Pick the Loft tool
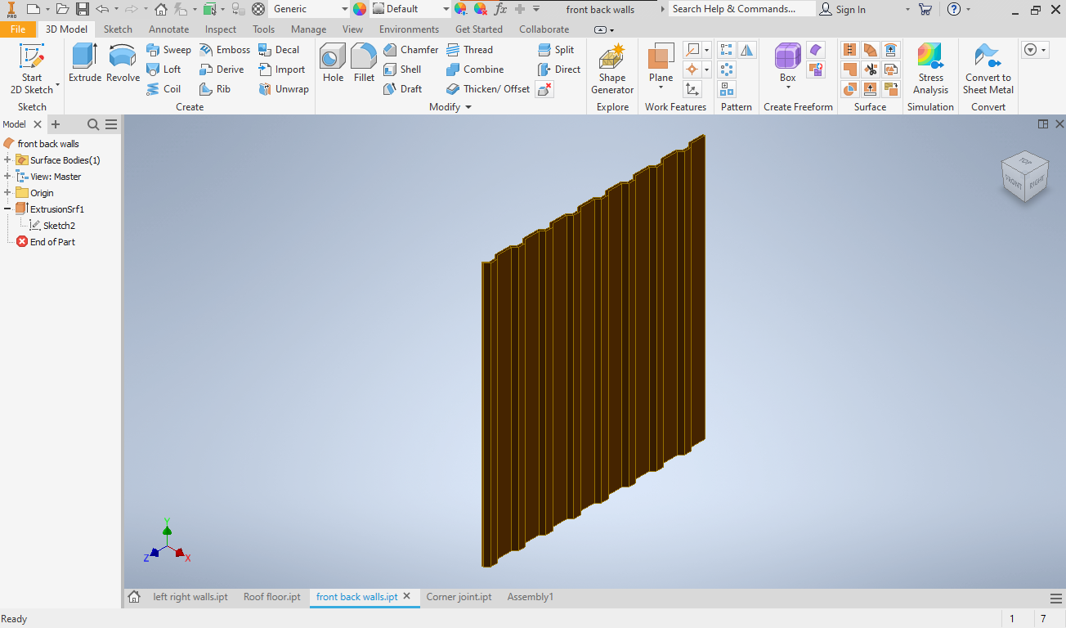This screenshot has width=1066, height=628. point(163,70)
